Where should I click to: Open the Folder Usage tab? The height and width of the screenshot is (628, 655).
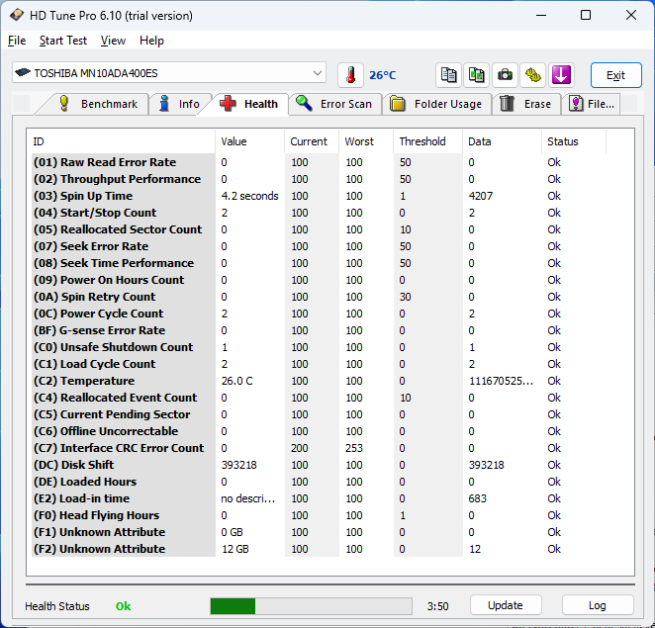click(436, 104)
